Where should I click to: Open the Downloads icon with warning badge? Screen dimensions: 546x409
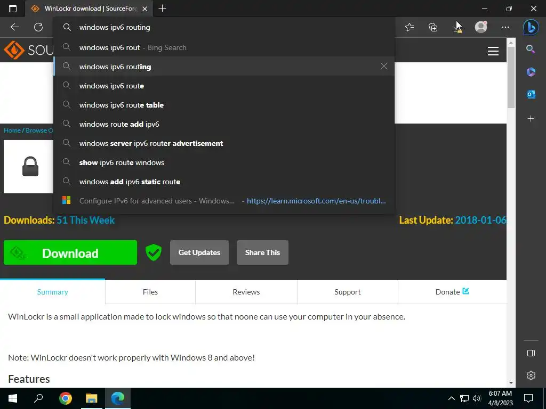(457, 28)
